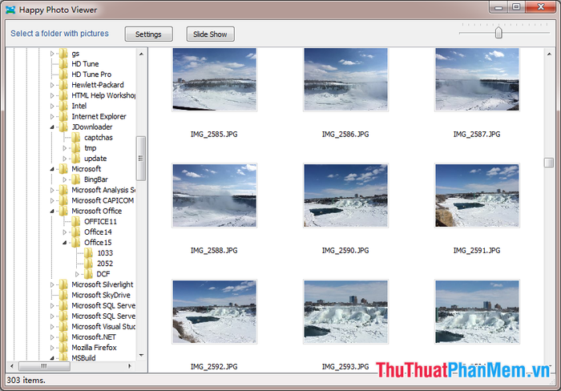Image resolution: width=561 pixels, height=391 pixels.
Task: Click the Happy Photo Viewer title bar icon
Action: 10,10
